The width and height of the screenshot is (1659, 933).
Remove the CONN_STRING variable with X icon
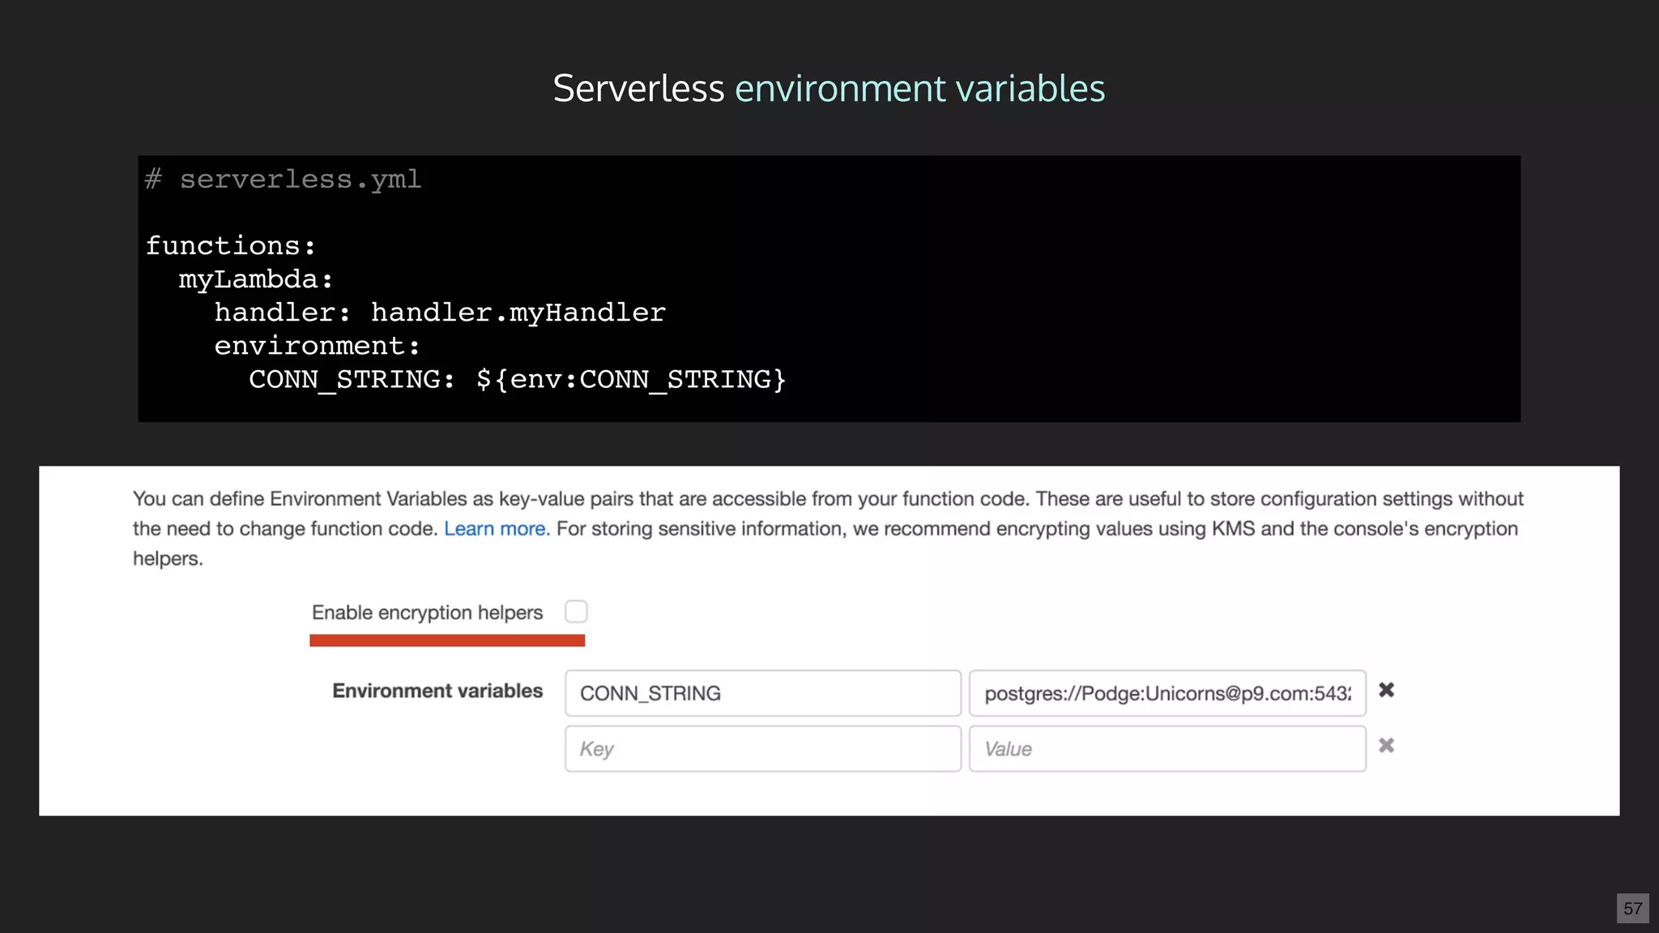coord(1387,690)
